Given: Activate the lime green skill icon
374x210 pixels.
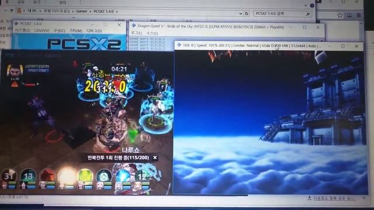Looking at the screenshot, I should tap(85, 176).
